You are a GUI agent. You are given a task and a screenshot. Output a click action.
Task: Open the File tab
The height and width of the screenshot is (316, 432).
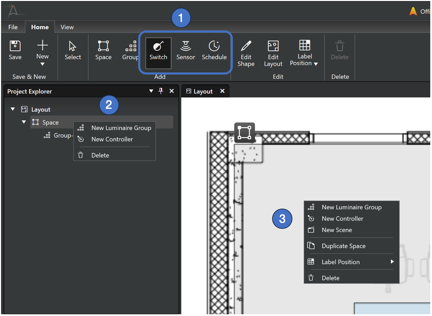point(13,27)
